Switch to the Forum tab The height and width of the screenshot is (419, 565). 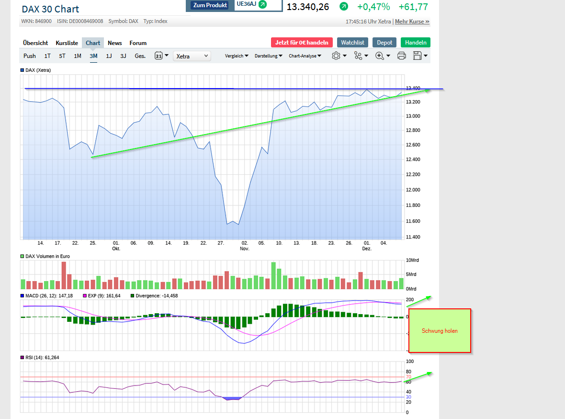click(x=138, y=43)
